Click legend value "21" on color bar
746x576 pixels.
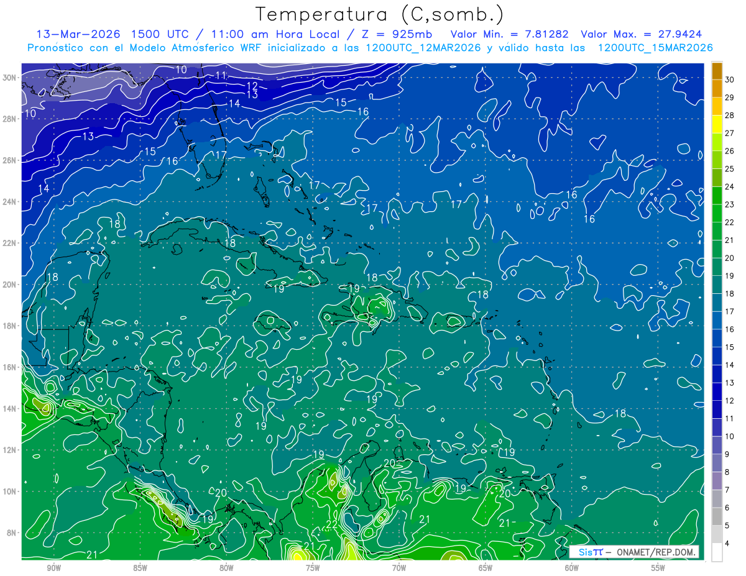coord(730,240)
